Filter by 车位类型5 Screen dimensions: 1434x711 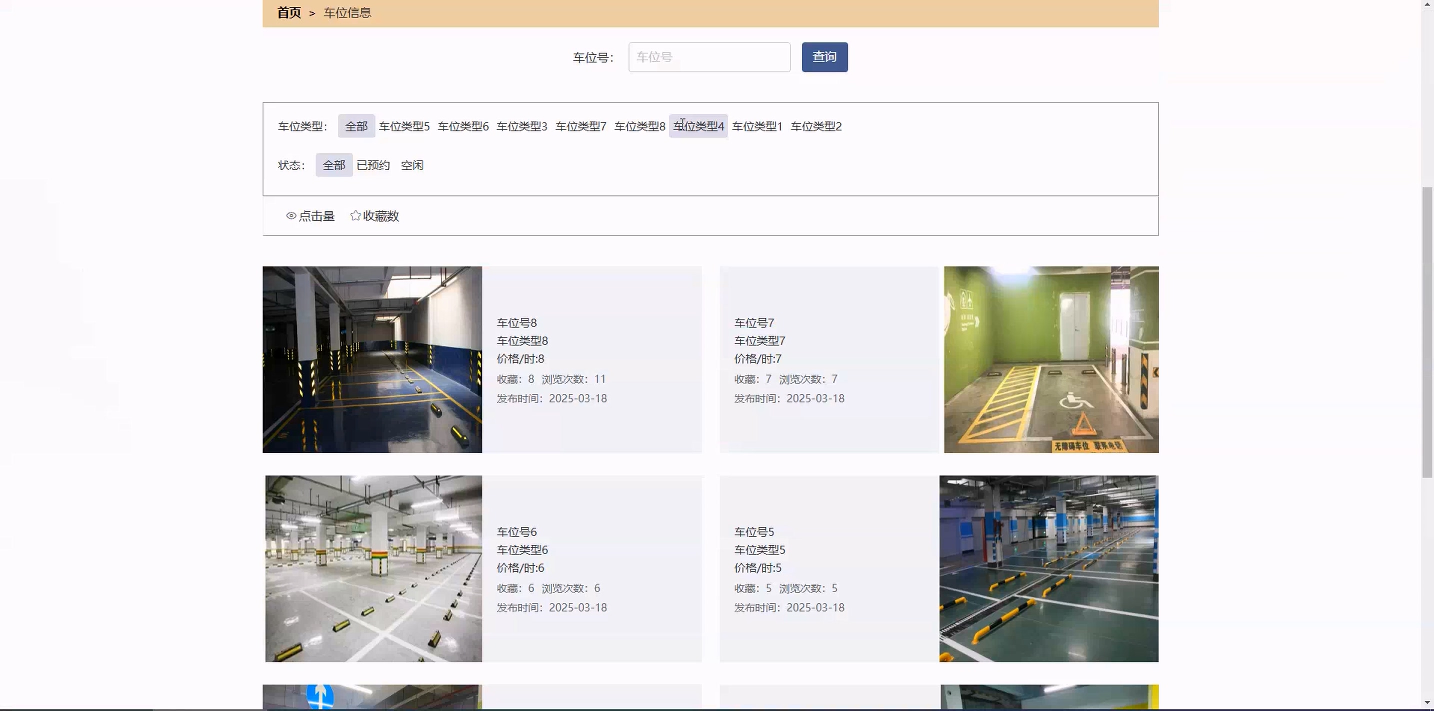pos(404,126)
